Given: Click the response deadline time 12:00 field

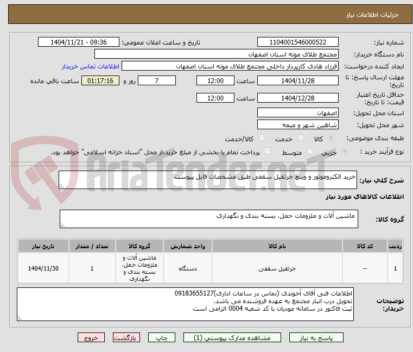Looking at the screenshot, I should point(215,81).
